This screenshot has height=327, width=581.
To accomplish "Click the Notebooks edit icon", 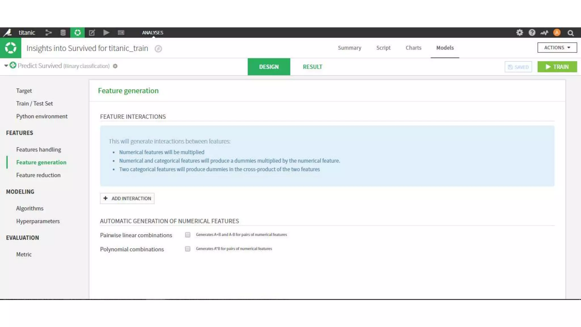I will coord(92,33).
